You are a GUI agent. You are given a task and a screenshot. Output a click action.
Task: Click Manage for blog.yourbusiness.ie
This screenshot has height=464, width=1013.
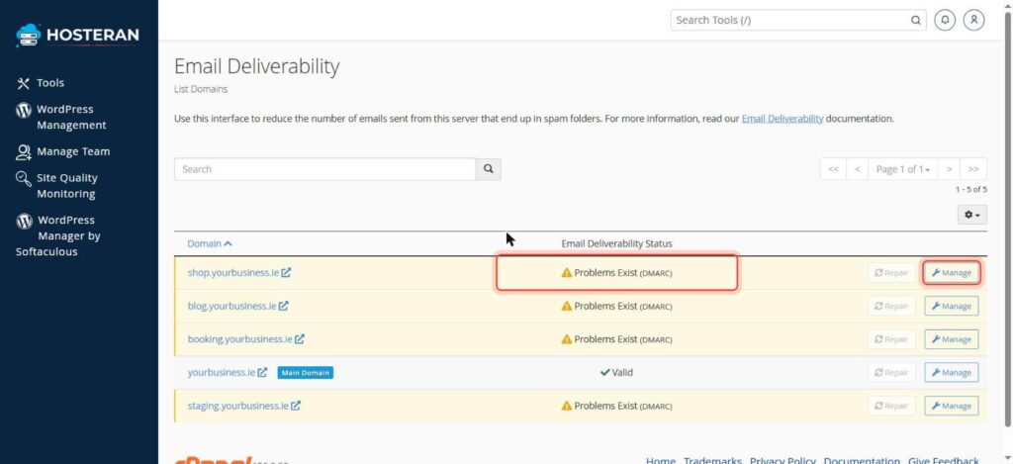(951, 306)
